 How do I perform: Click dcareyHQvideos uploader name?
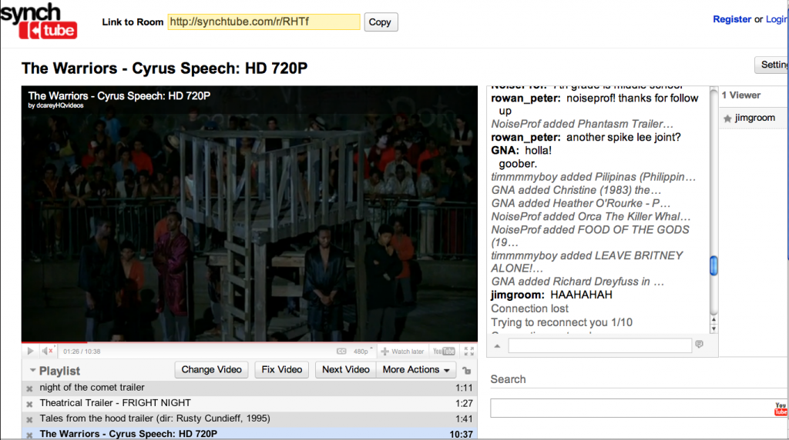point(60,105)
